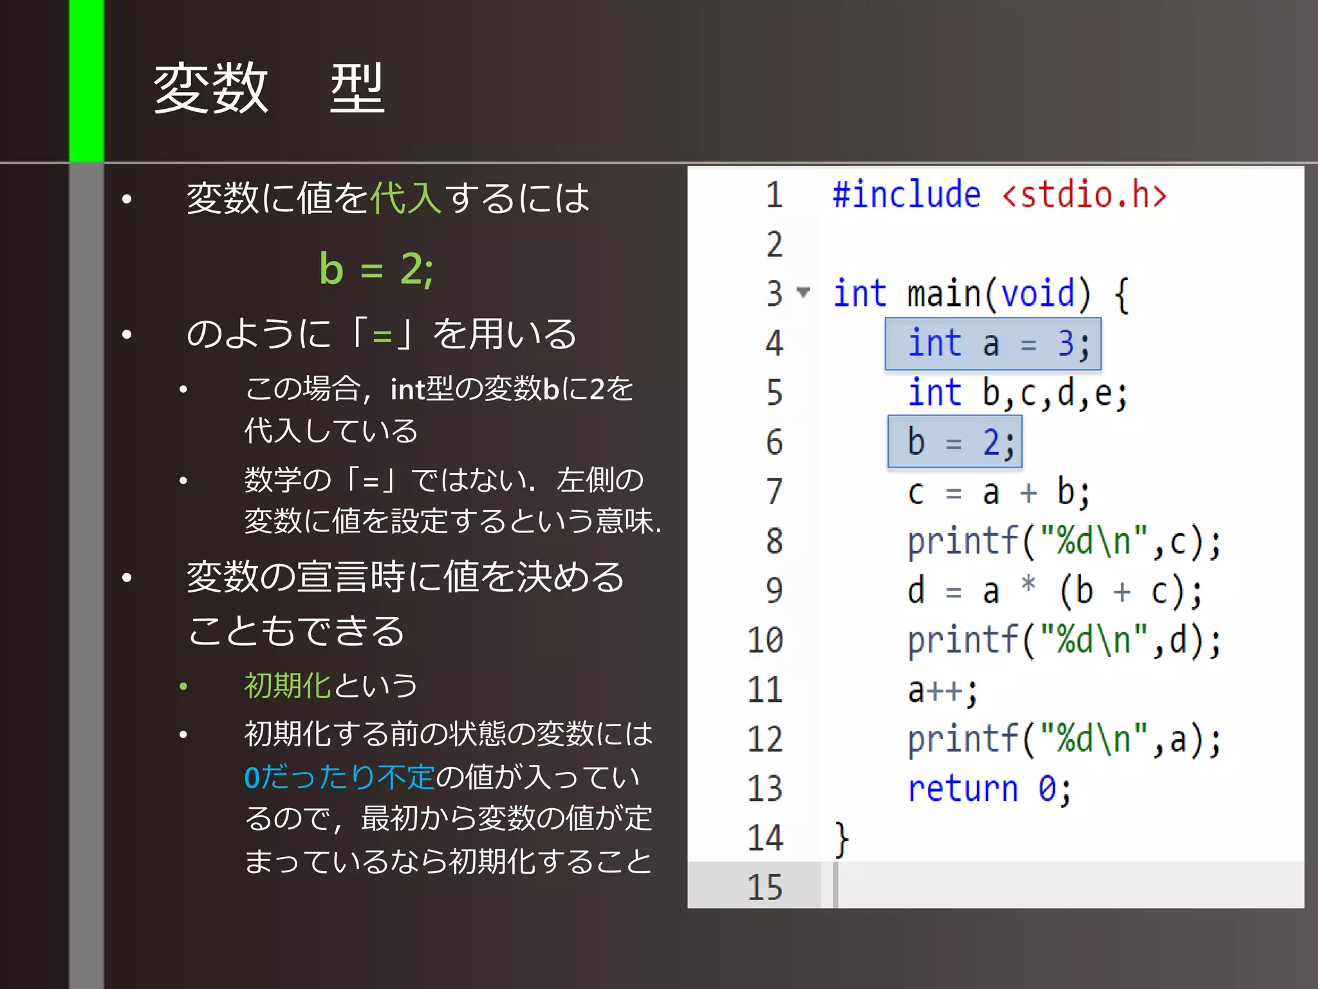The height and width of the screenshot is (989, 1318).
Task: Click the bullet 'のように「=」を用いる'
Action: [x=382, y=334]
